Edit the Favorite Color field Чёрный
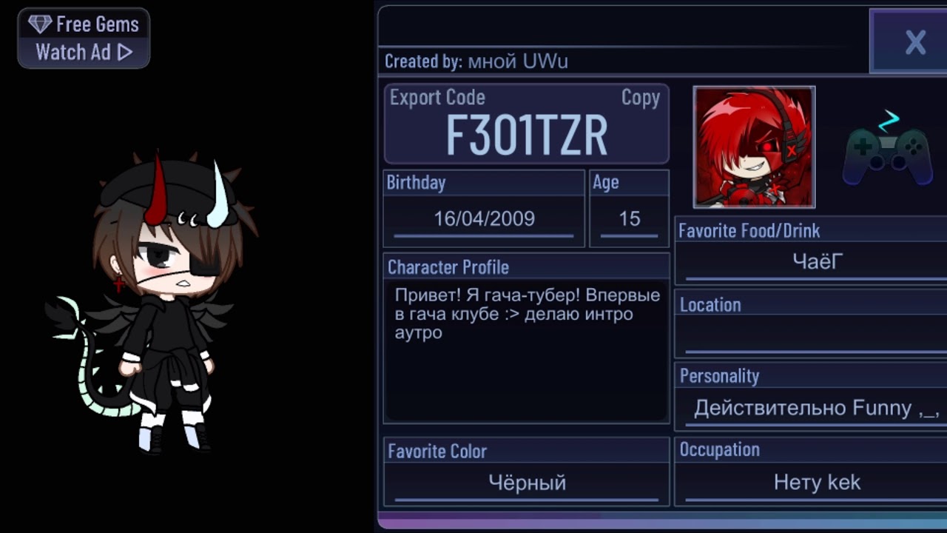The image size is (947, 533). click(526, 483)
